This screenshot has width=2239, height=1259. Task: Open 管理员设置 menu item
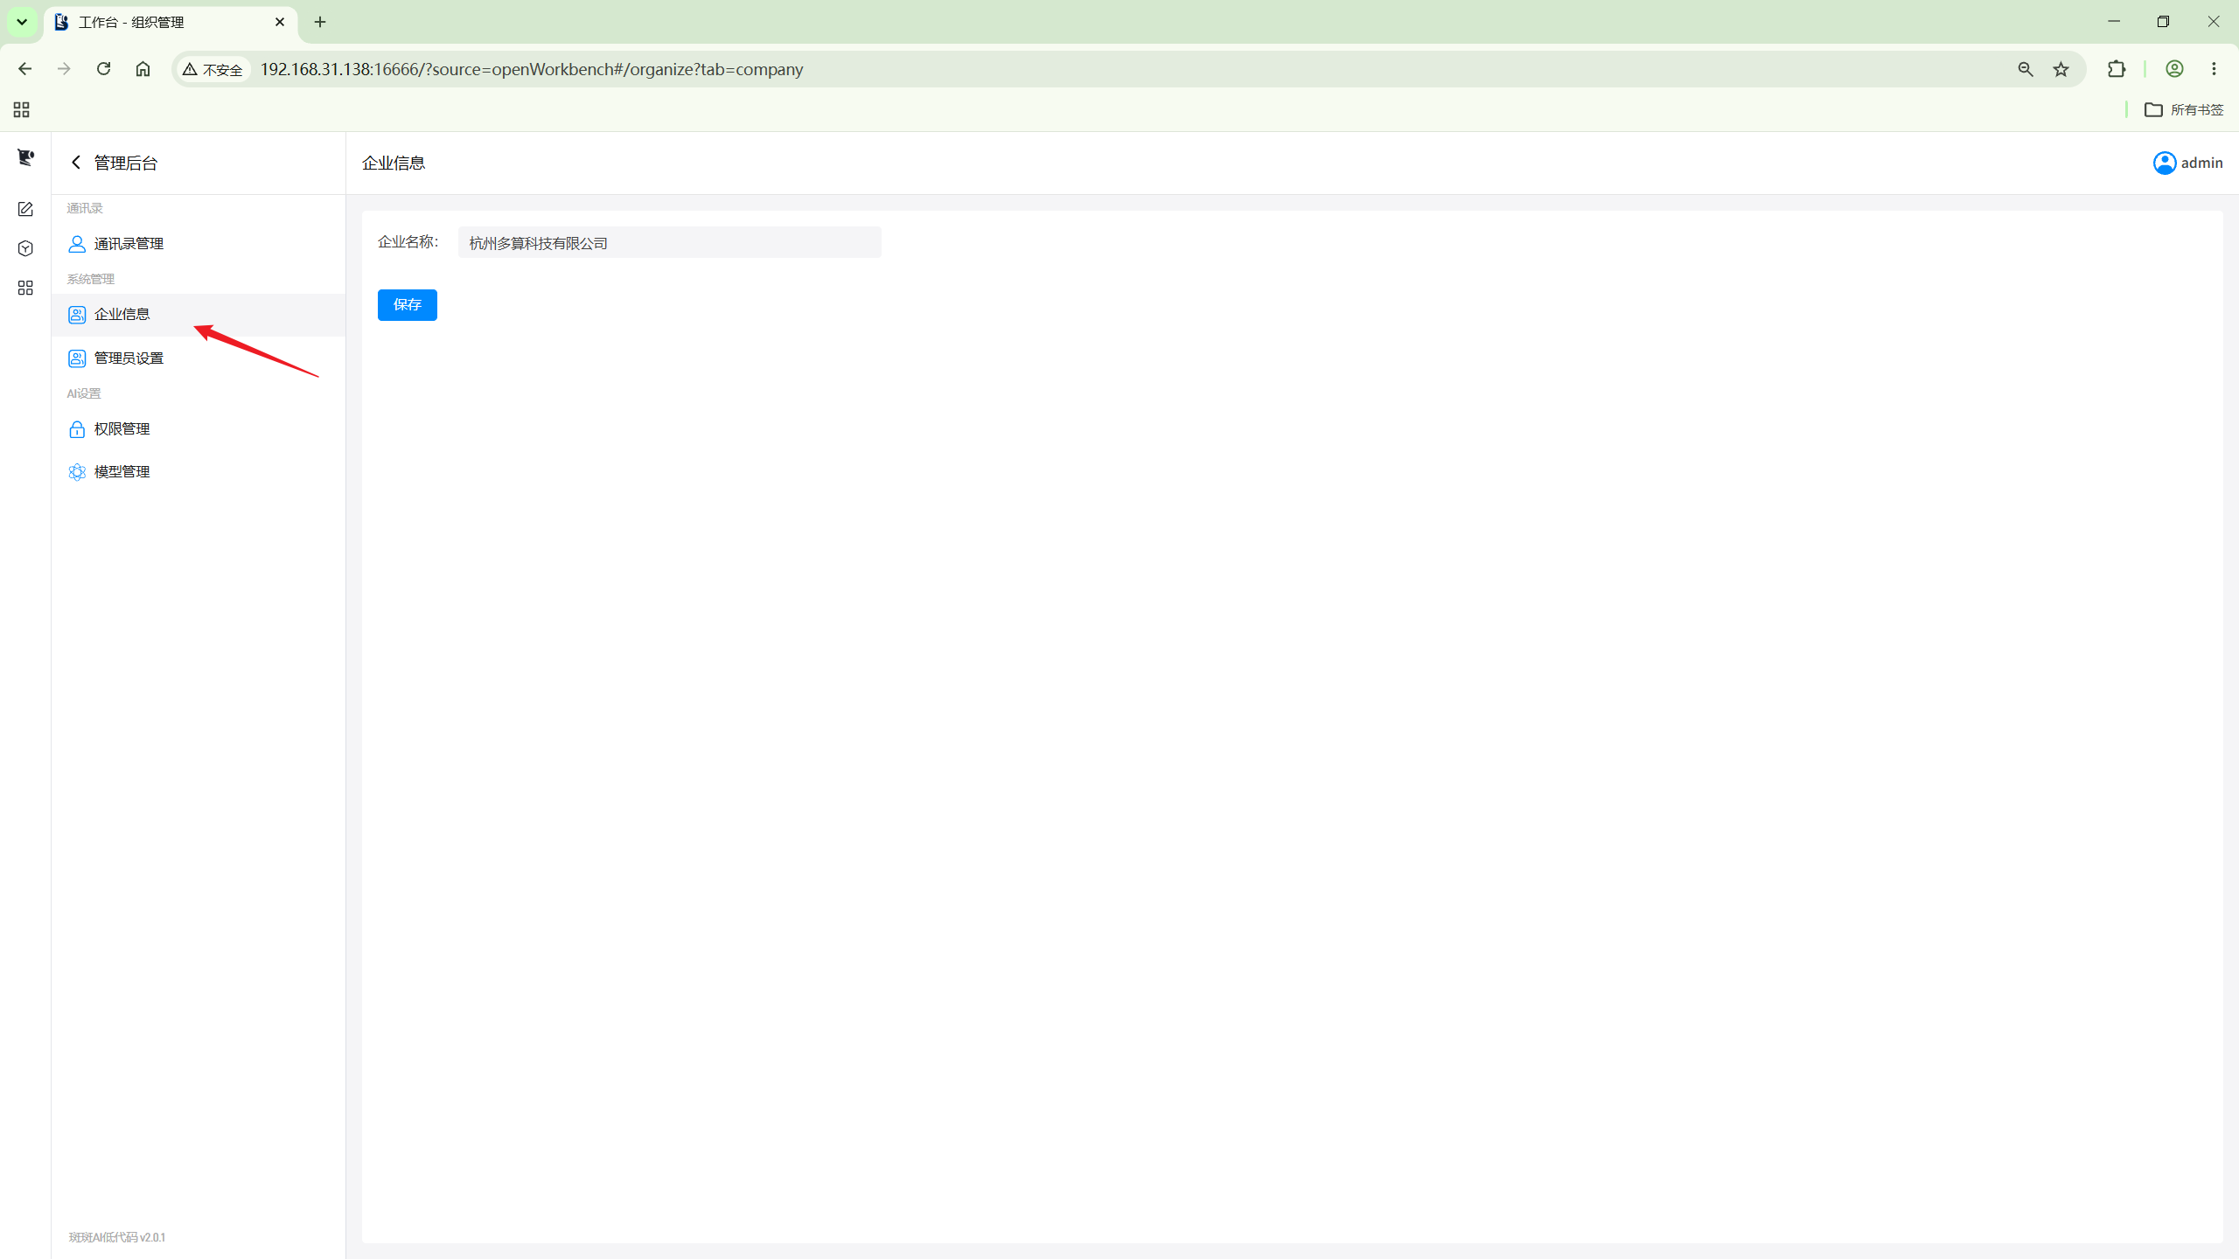click(x=199, y=358)
